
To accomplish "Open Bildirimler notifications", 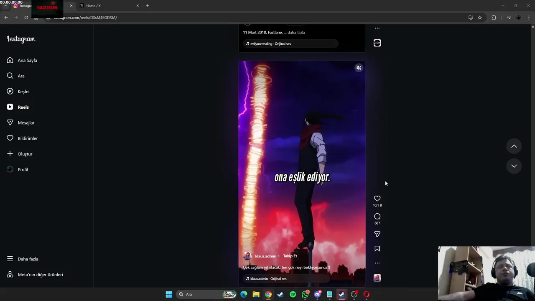I will tap(22, 138).
